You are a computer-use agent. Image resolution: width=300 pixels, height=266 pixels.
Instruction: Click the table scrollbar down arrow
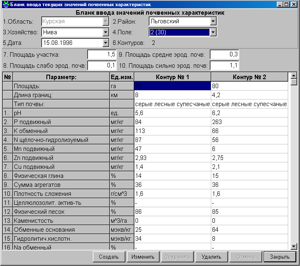click(x=293, y=246)
